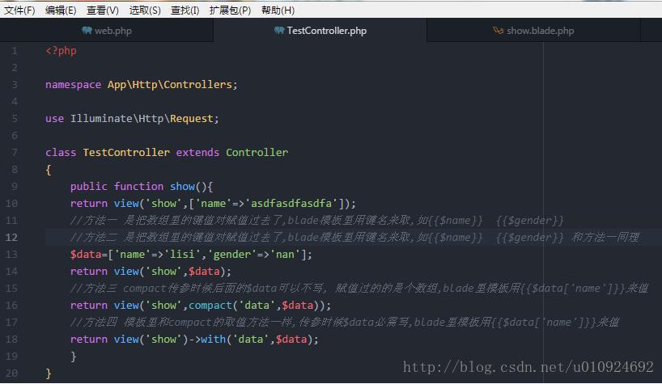
Task: Click line number 7 in the gutter
Action: [15, 152]
